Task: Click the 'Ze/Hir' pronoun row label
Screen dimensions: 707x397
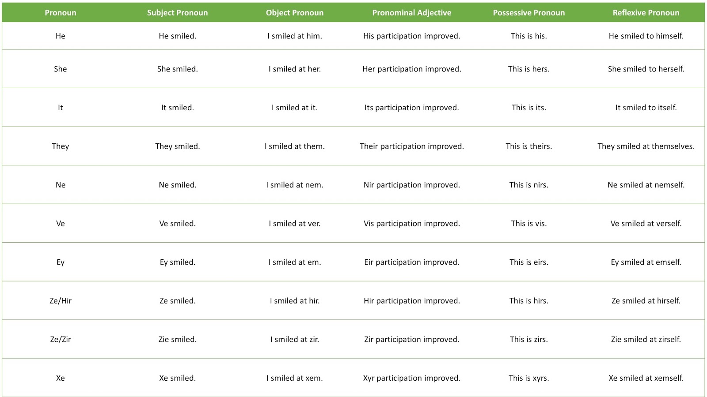Action: pos(61,301)
